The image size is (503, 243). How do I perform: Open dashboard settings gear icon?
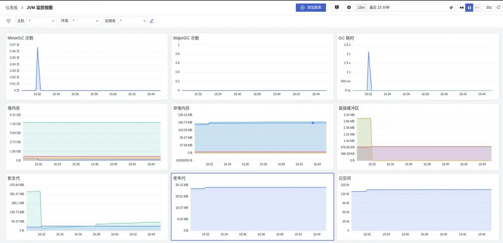(x=349, y=7)
